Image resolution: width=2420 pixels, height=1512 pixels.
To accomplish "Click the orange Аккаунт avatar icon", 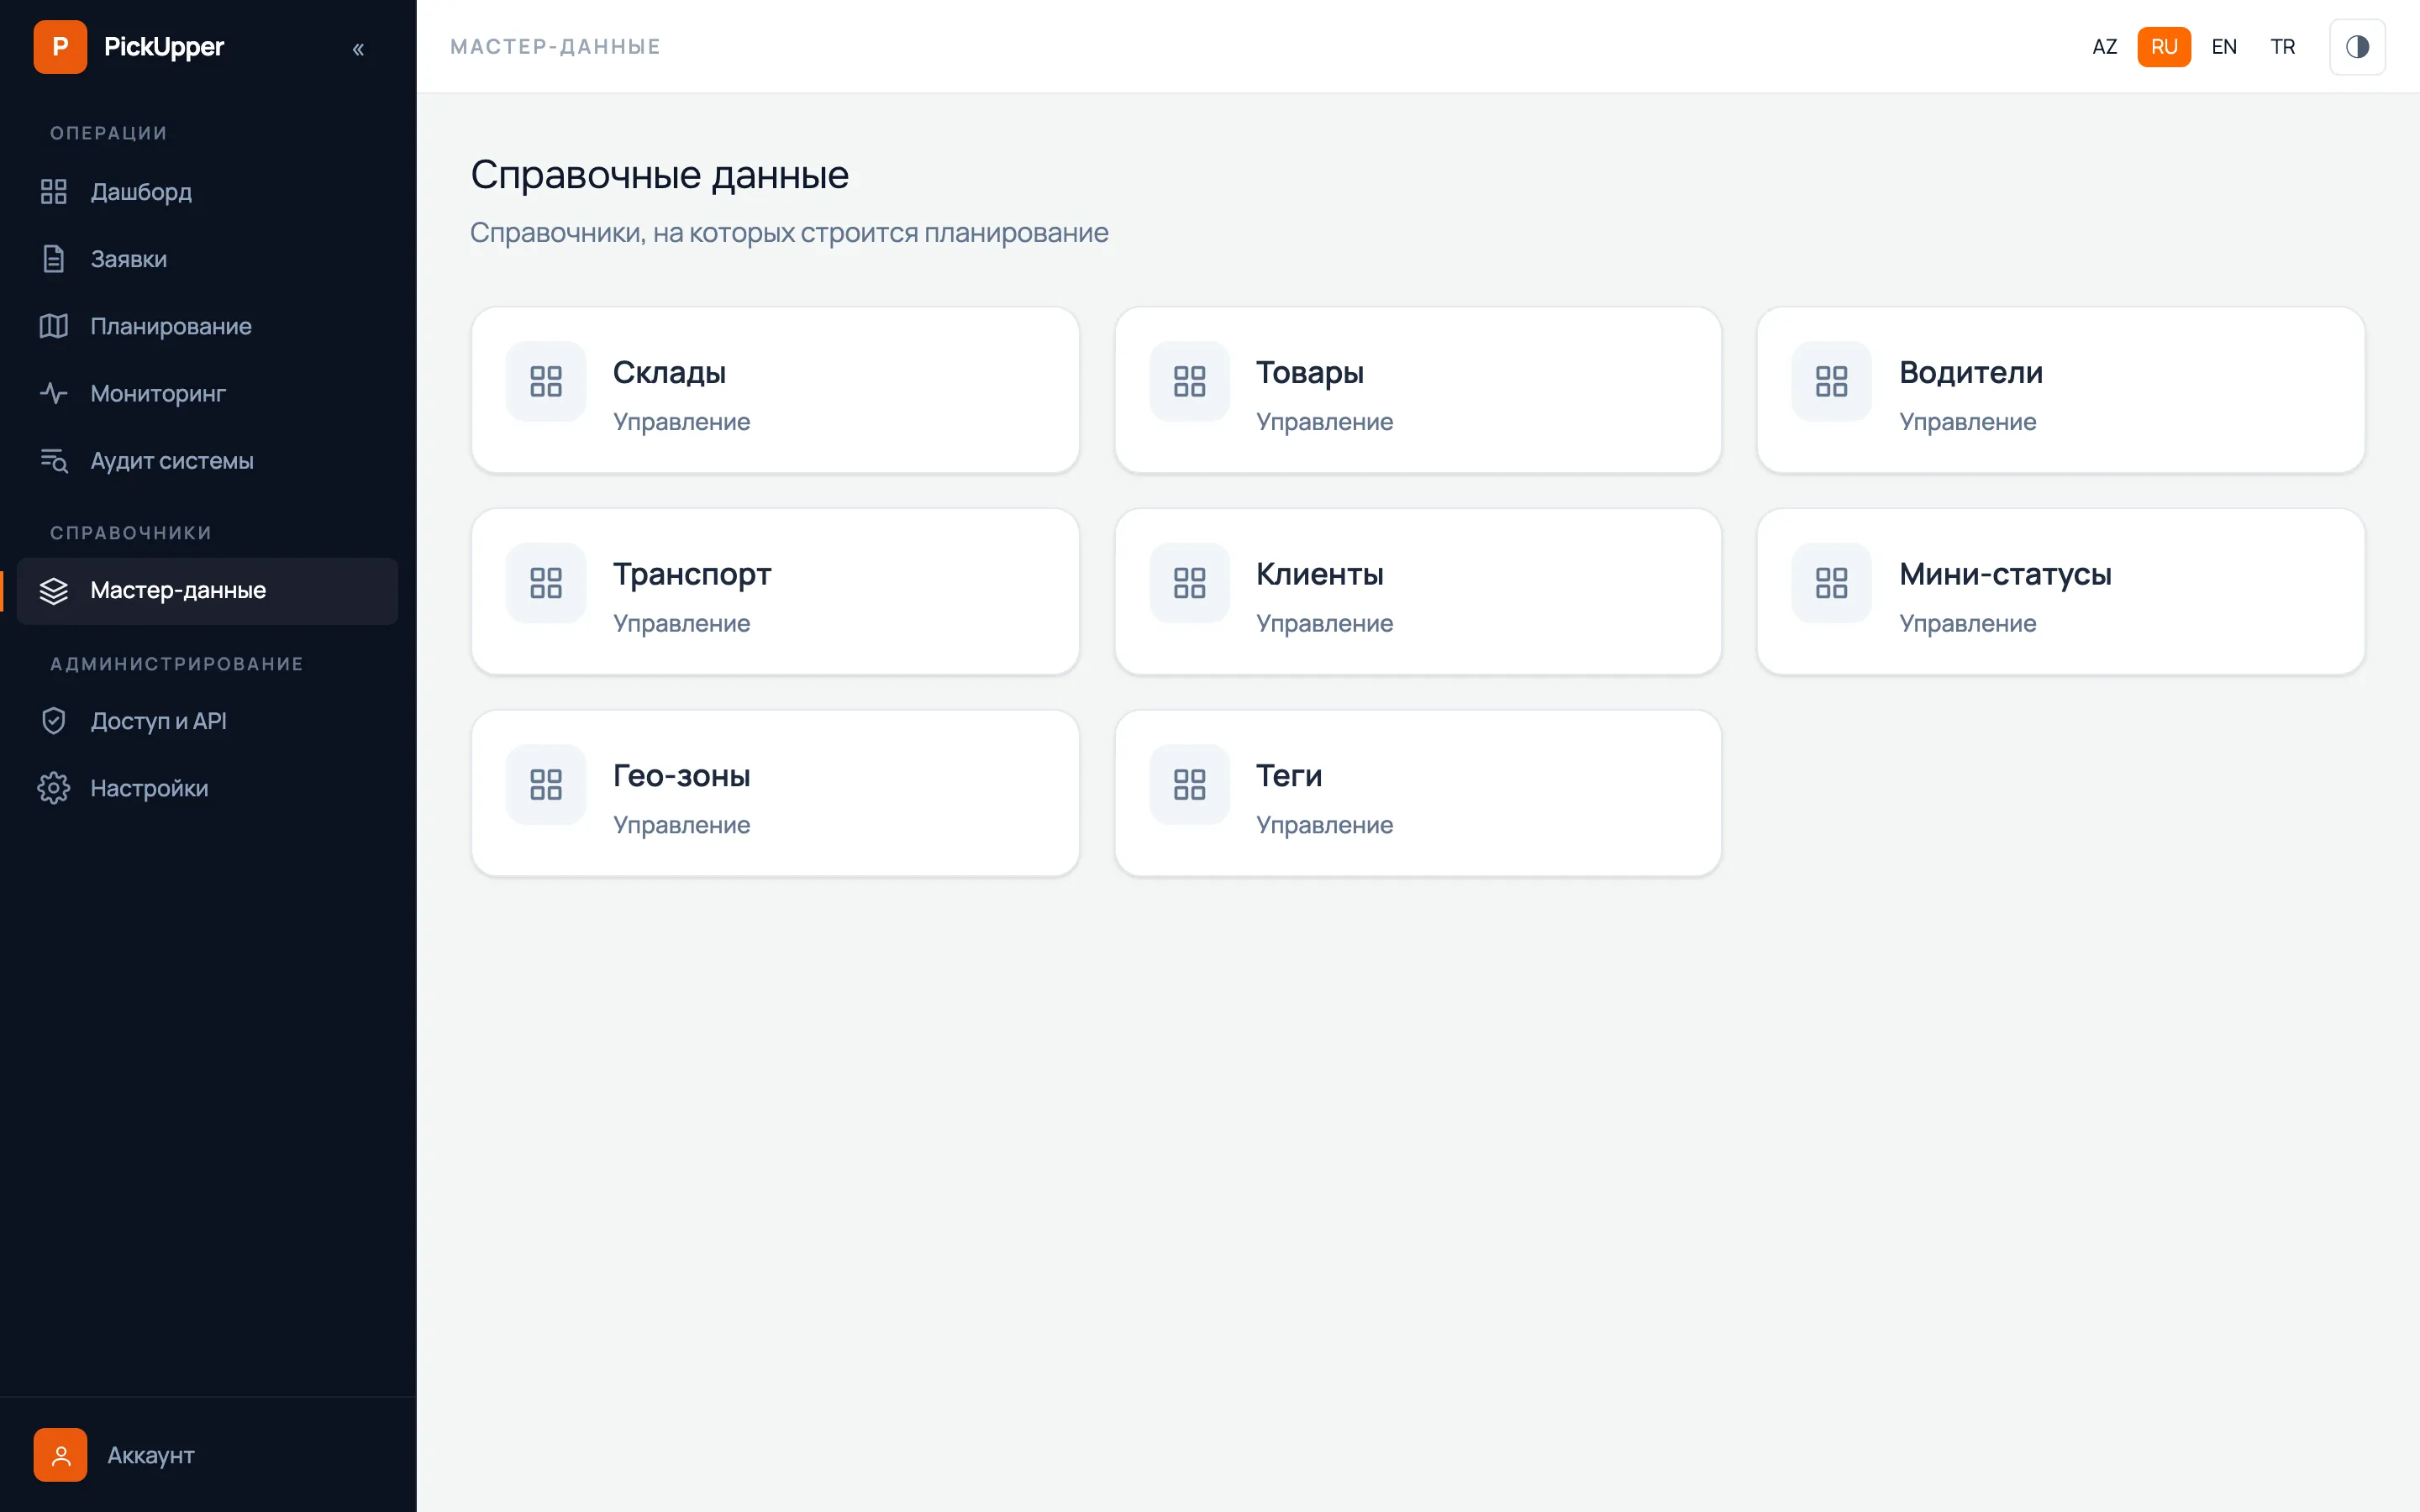I will pyautogui.click(x=60, y=1455).
